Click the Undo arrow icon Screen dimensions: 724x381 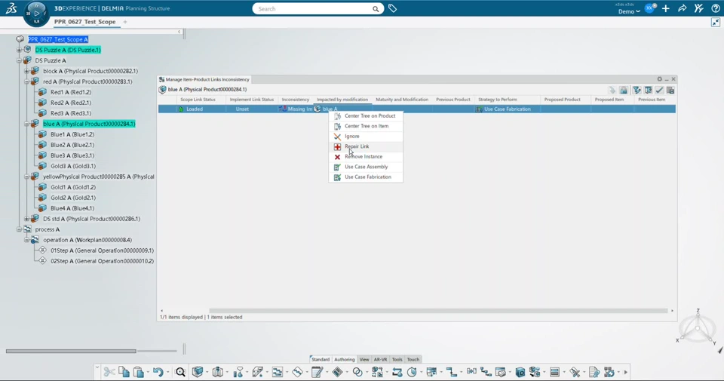click(158, 372)
